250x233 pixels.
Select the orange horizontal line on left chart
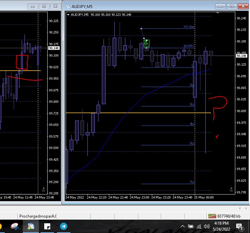pyautogui.click(x=20, y=71)
